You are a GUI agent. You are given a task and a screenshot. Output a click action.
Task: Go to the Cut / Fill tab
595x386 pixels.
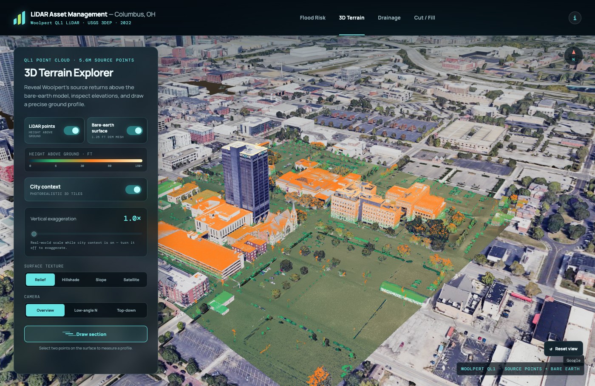pyautogui.click(x=424, y=18)
